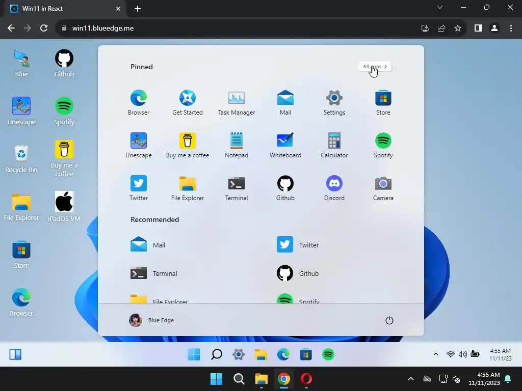Select Unescape desktop shortcut
This screenshot has width=522, height=391.
coord(21,111)
